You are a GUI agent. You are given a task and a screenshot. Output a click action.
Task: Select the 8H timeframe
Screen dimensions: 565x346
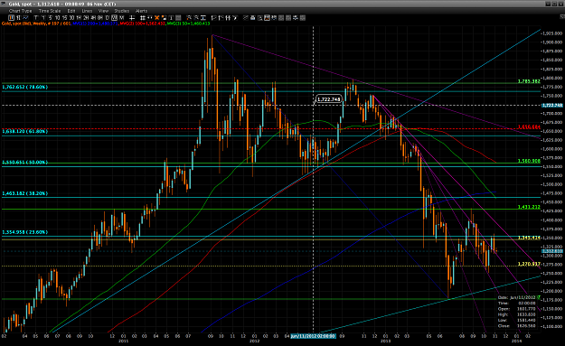(x=99, y=18)
